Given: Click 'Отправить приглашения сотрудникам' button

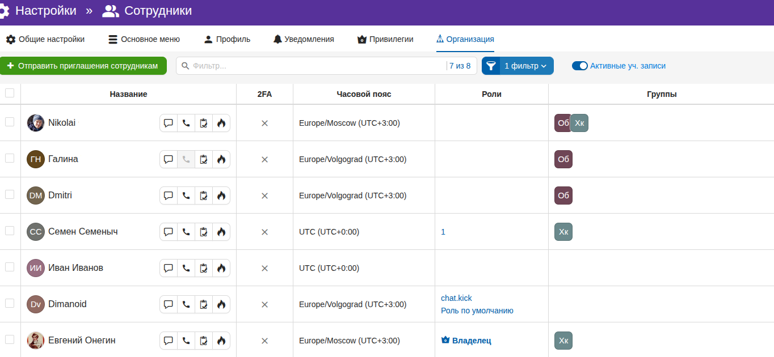Looking at the screenshot, I should pos(83,66).
